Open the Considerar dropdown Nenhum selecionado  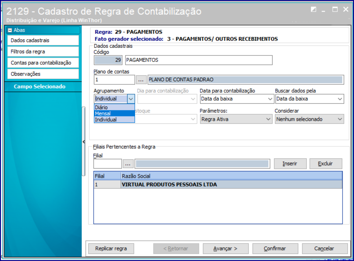[x=309, y=119]
